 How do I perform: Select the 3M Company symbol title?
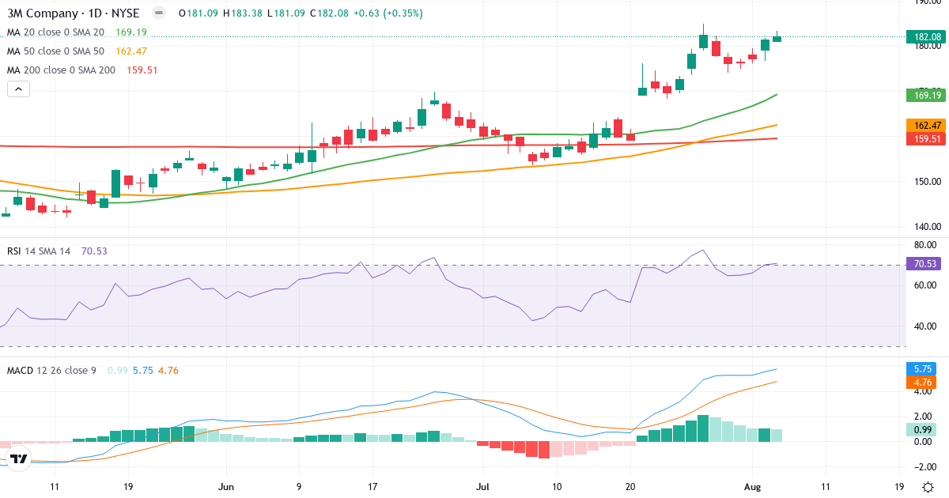point(74,13)
